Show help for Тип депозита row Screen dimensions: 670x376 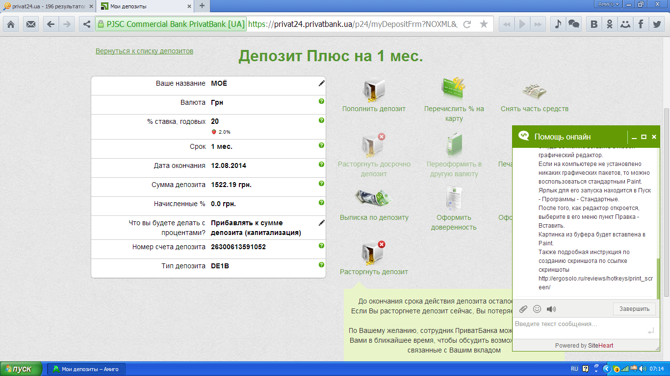pyautogui.click(x=321, y=265)
